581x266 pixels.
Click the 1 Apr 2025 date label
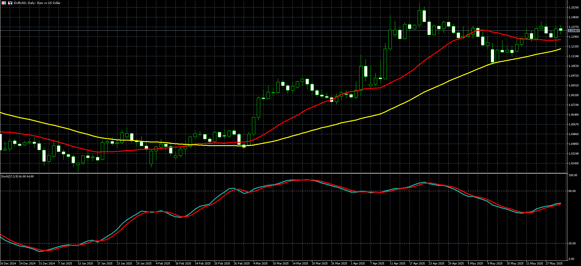[358, 264]
